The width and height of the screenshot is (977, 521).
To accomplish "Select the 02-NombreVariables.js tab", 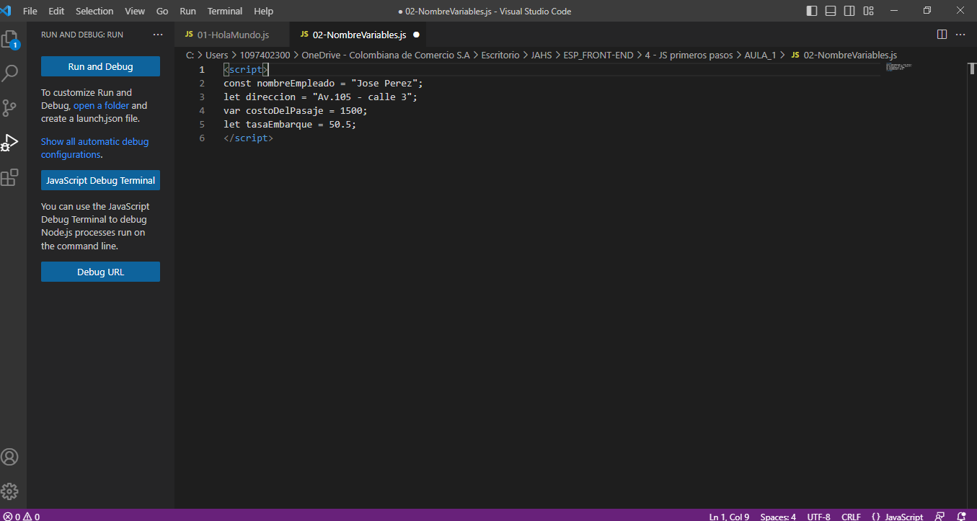I will point(358,35).
